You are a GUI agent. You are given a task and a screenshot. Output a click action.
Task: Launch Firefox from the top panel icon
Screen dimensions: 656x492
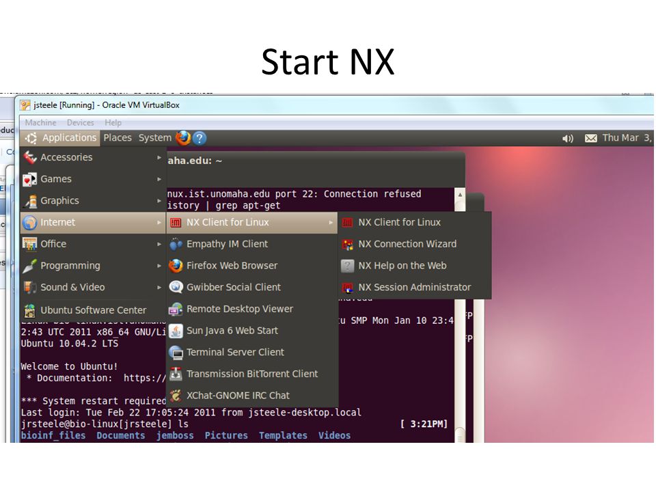[183, 138]
